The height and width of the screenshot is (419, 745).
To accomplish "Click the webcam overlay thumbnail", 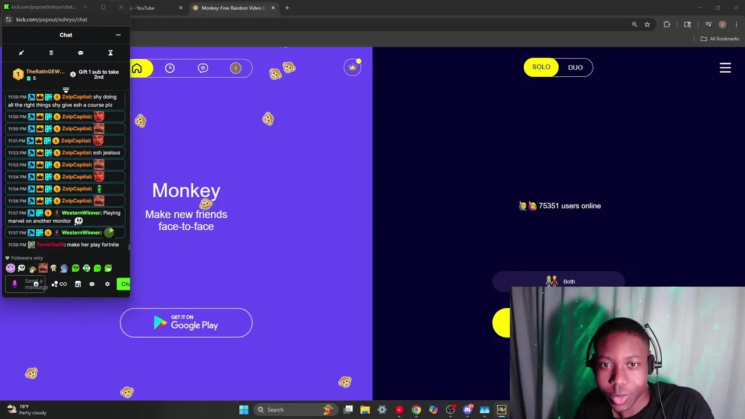I will coord(627,352).
